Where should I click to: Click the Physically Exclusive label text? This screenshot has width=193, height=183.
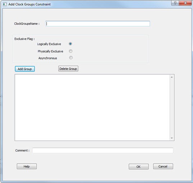pyautogui.click(x=50, y=51)
